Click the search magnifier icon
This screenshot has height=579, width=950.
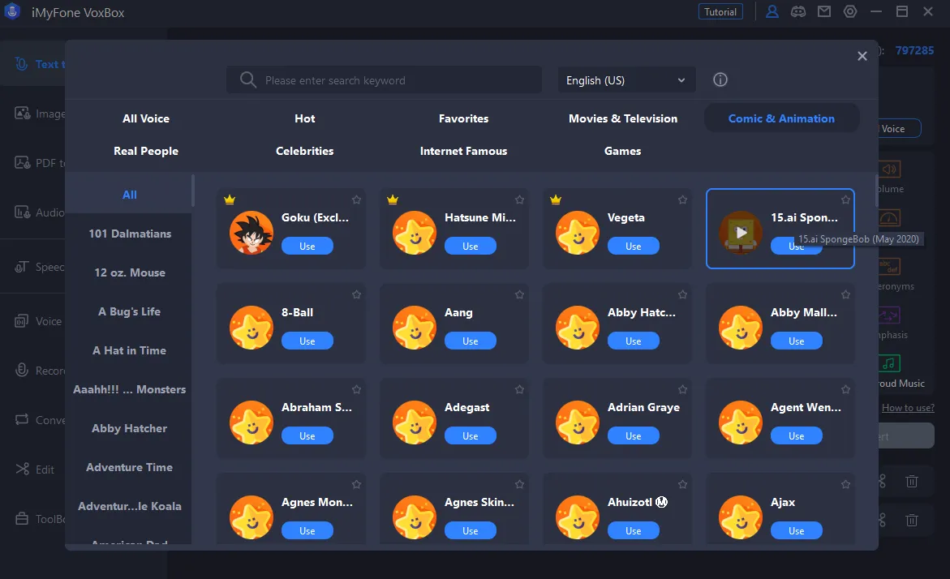[x=247, y=79]
